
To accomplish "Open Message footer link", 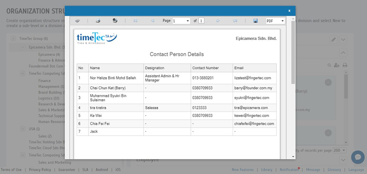I will [313, 170].
